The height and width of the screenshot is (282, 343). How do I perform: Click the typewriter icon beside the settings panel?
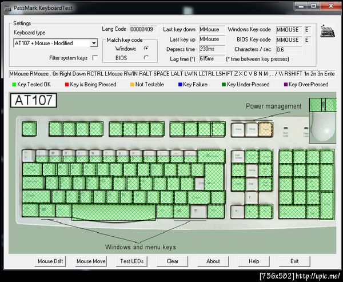pyautogui.click(x=328, y=31)
